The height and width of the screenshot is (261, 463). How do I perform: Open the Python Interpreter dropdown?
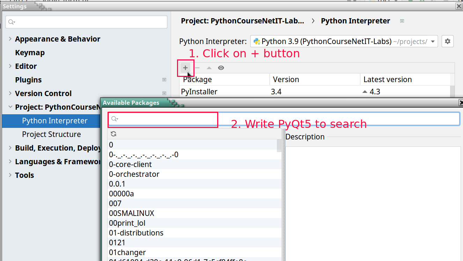point(344,41)
